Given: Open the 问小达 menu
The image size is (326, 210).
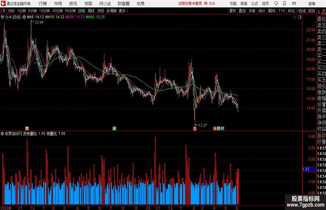Looking at the screenshot, I should coord(105,3).
